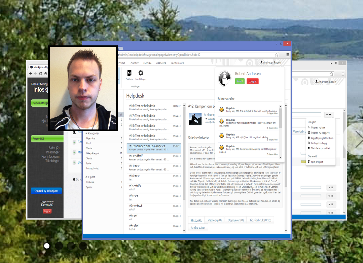This screenshot has width=363, height=263.
Task: Bookmark page with star icon in Helpdesk window
Action: (277, 55)
